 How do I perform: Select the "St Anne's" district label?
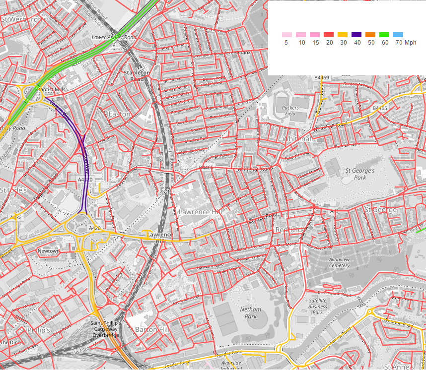click(x=399, y=367)
